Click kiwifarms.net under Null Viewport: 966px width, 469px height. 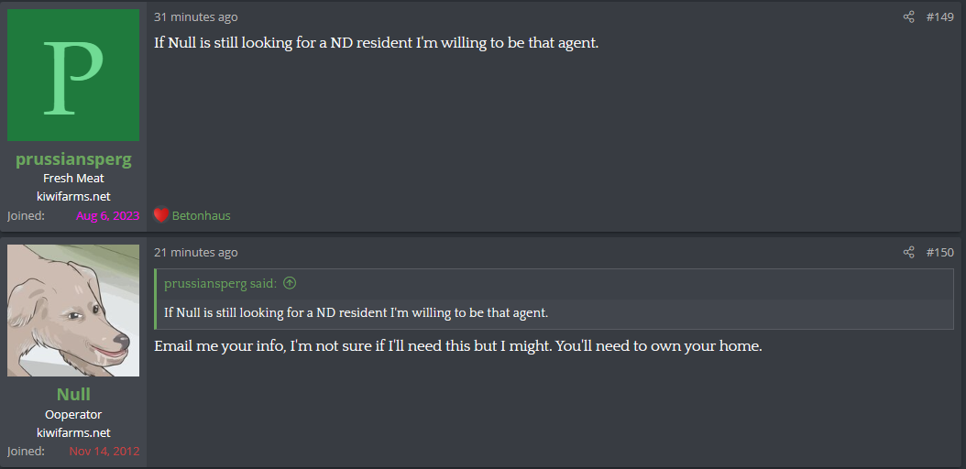tap(73, 432)
